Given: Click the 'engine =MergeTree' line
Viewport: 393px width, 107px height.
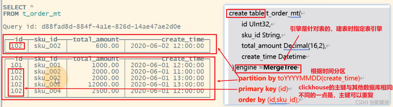Looking at the screenshot, I should tap(266, 68).
